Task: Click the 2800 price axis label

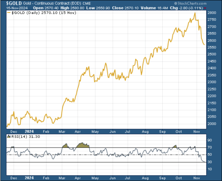Action: 212,13
